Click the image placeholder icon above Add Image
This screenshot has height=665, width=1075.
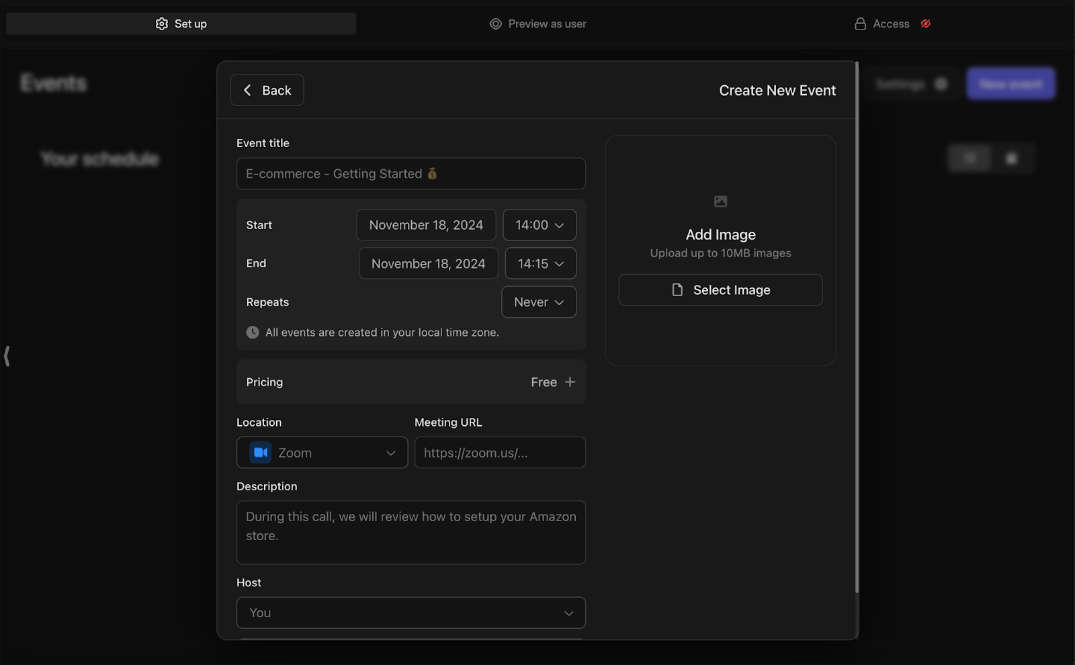pos(720,202)
